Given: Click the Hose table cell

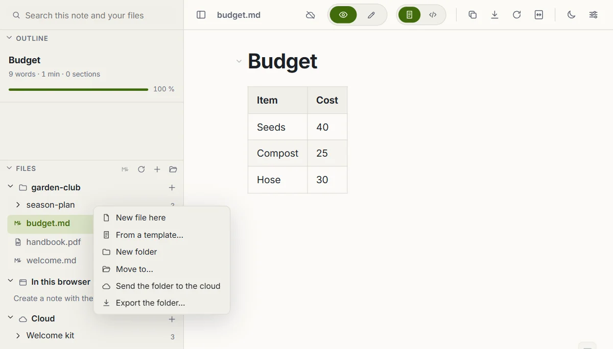Looking at the screenshot, I should tap(278, 180).
